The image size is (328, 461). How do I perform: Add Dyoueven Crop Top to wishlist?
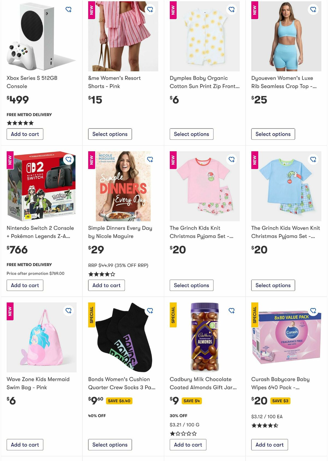coord(314,10)
